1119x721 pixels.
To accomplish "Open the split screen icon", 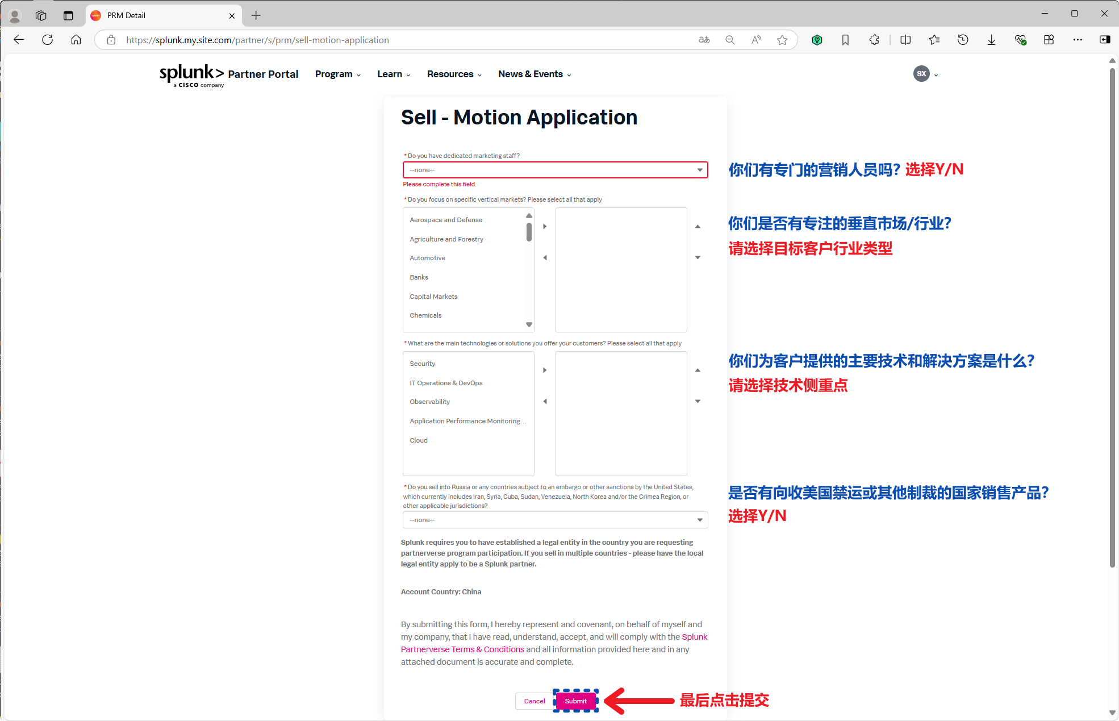I will (x=905, y=40).
